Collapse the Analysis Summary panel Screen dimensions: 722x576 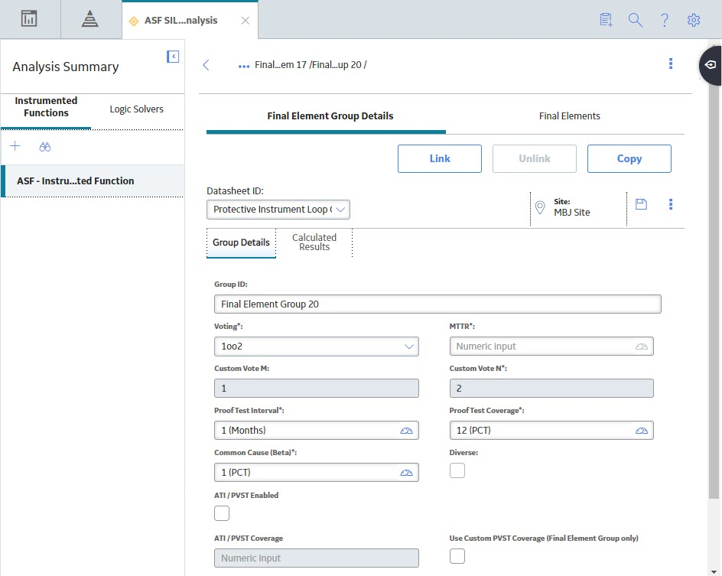click(173, 57)
